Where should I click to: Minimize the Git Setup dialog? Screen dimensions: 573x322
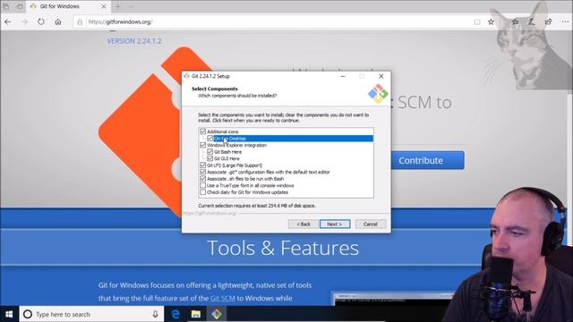(343, 76)
